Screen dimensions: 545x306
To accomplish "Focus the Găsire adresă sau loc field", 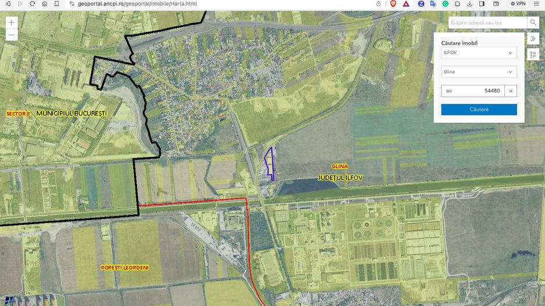I will pyautogui.click(x=488, y=23).
